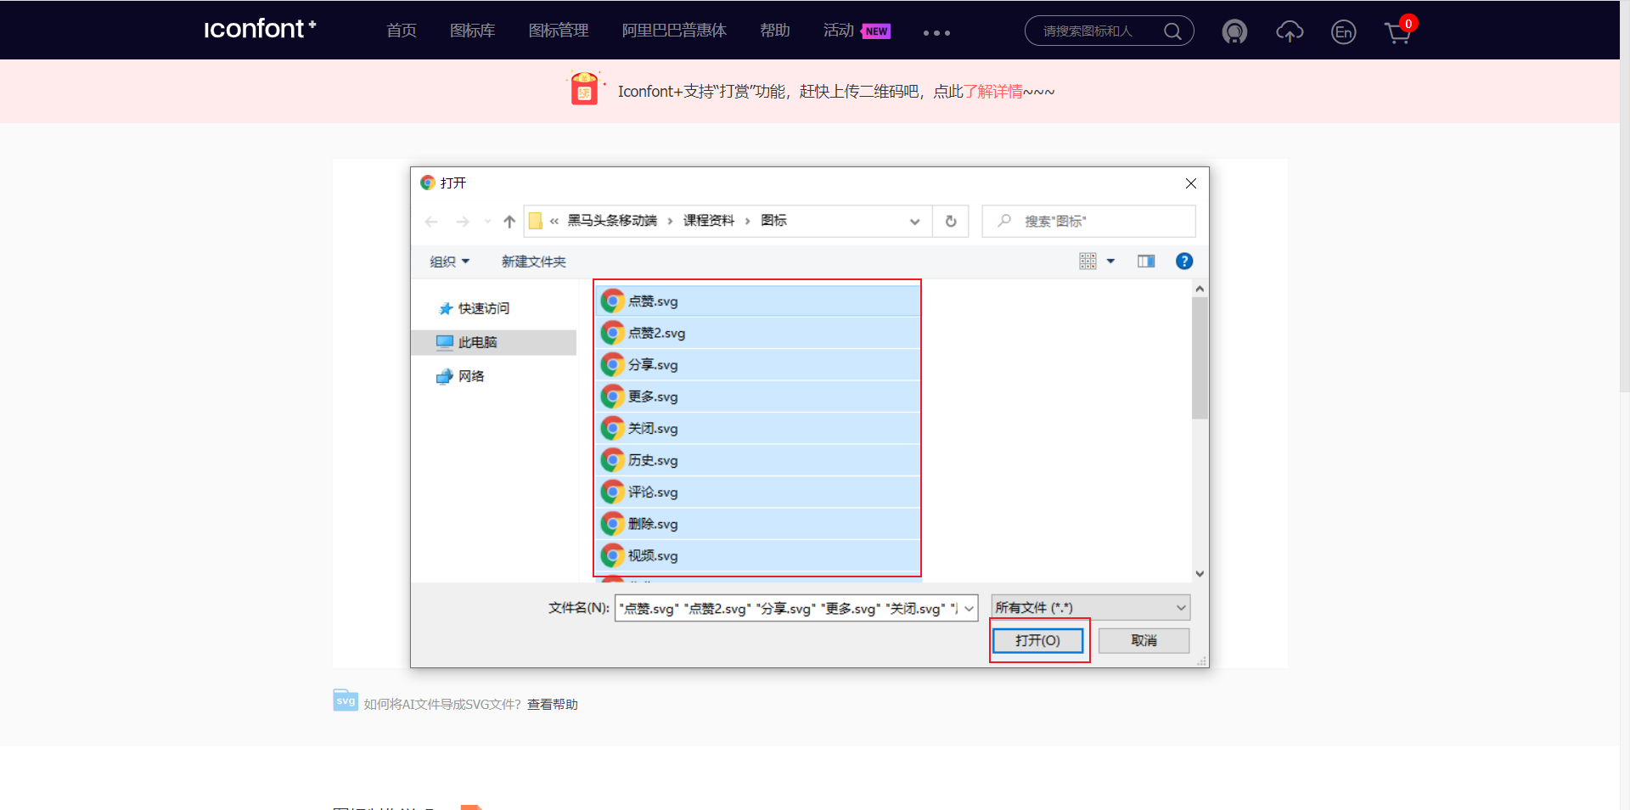Open the 组织 dropdown menu
The image size is (1630, 810).
point(449,262)
